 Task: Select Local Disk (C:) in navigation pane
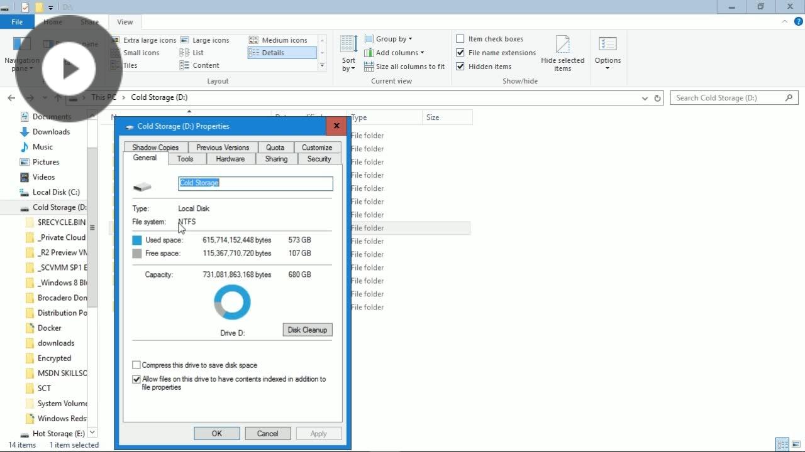click(55, 192)
